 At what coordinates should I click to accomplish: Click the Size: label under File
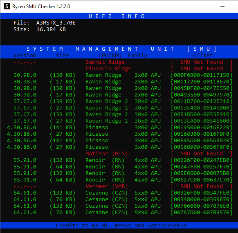tap(21, 29)
